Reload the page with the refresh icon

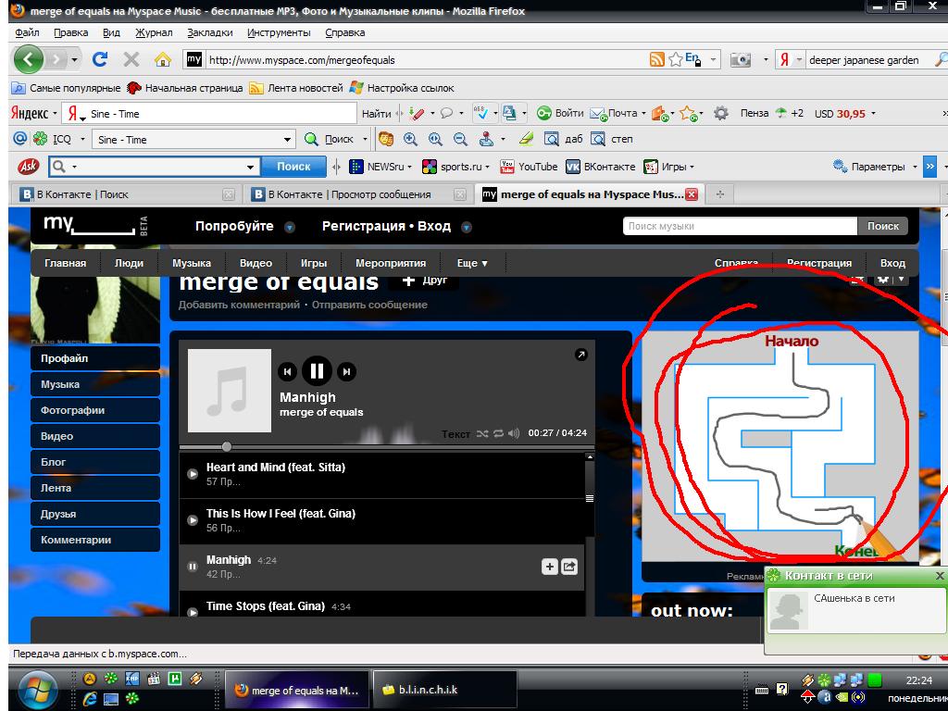(100, 59)
